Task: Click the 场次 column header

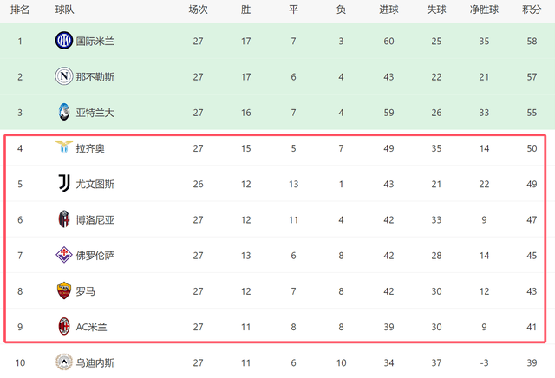Action: point(198,10)
